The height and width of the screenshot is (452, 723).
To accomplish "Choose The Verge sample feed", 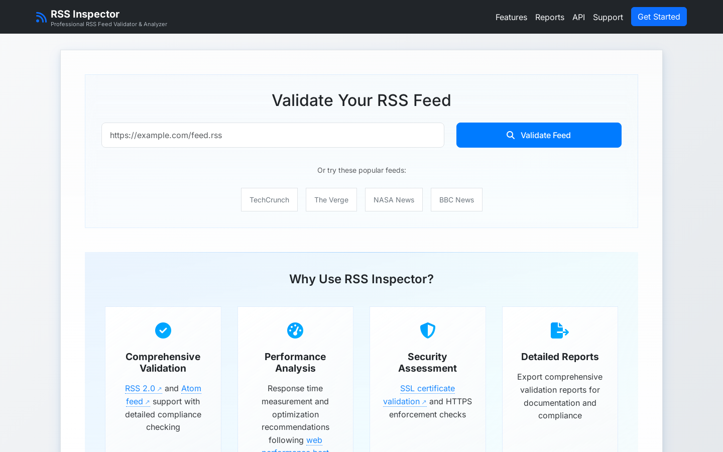I will 331,200.
